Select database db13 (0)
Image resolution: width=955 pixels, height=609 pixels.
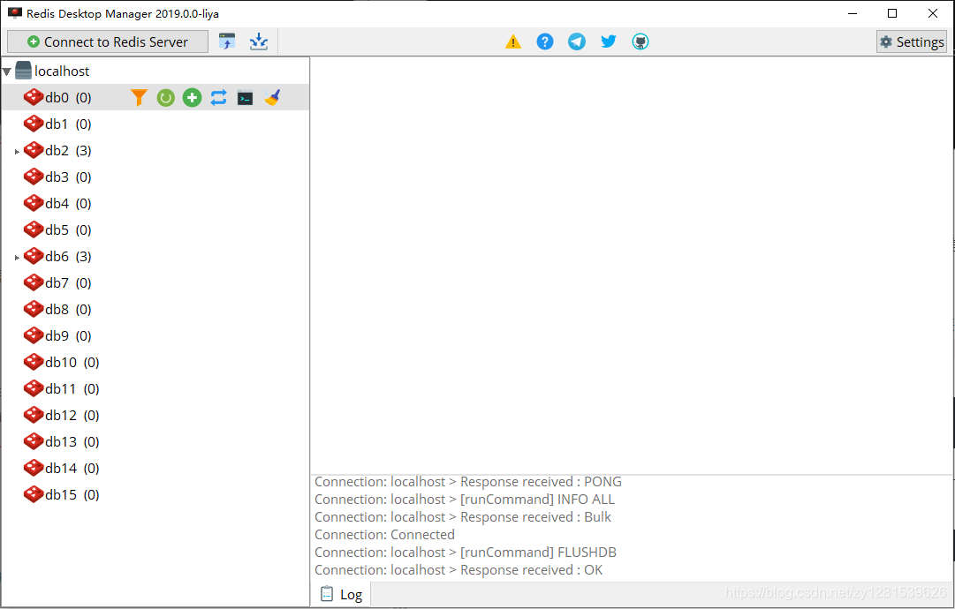point(72,441)
